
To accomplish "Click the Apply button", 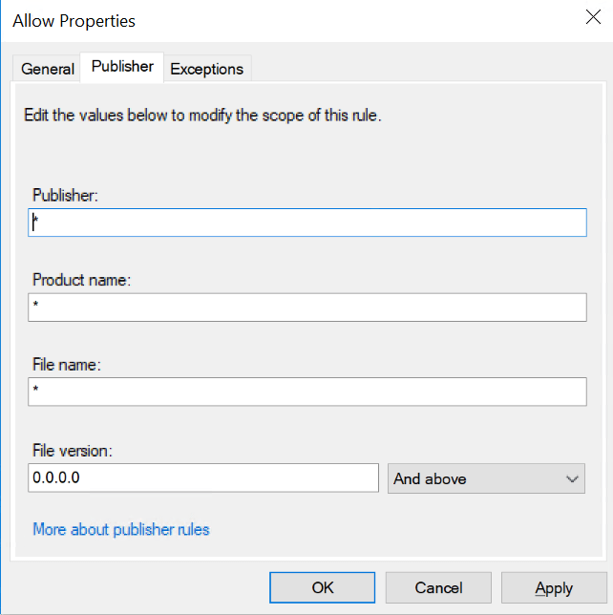I will (554, 587).
